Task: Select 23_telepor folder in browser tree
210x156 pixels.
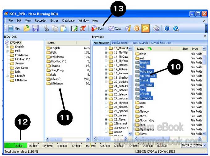Action: 118,94
